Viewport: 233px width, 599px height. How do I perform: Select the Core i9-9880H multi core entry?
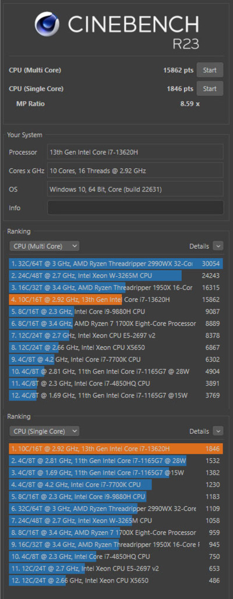click(x=116, y=311)
